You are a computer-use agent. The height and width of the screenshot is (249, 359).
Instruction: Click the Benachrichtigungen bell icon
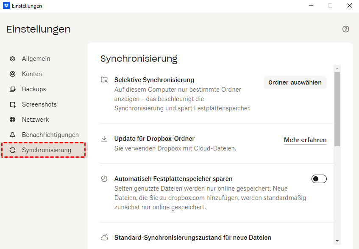[x=13, y=135]
